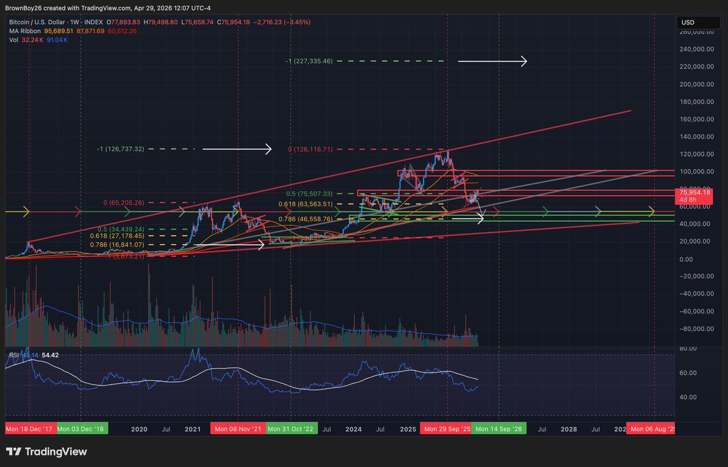The image size is (728, 467).
Task: Select the Mon 31 Oct '22 date marker
Action: click(291, 429)
